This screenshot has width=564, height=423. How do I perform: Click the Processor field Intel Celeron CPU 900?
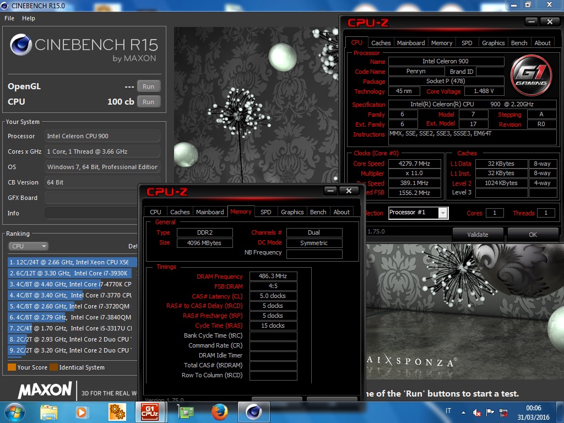[102, 136]
